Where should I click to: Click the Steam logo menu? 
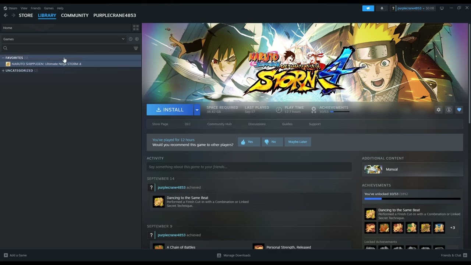[x=10, y=8]
